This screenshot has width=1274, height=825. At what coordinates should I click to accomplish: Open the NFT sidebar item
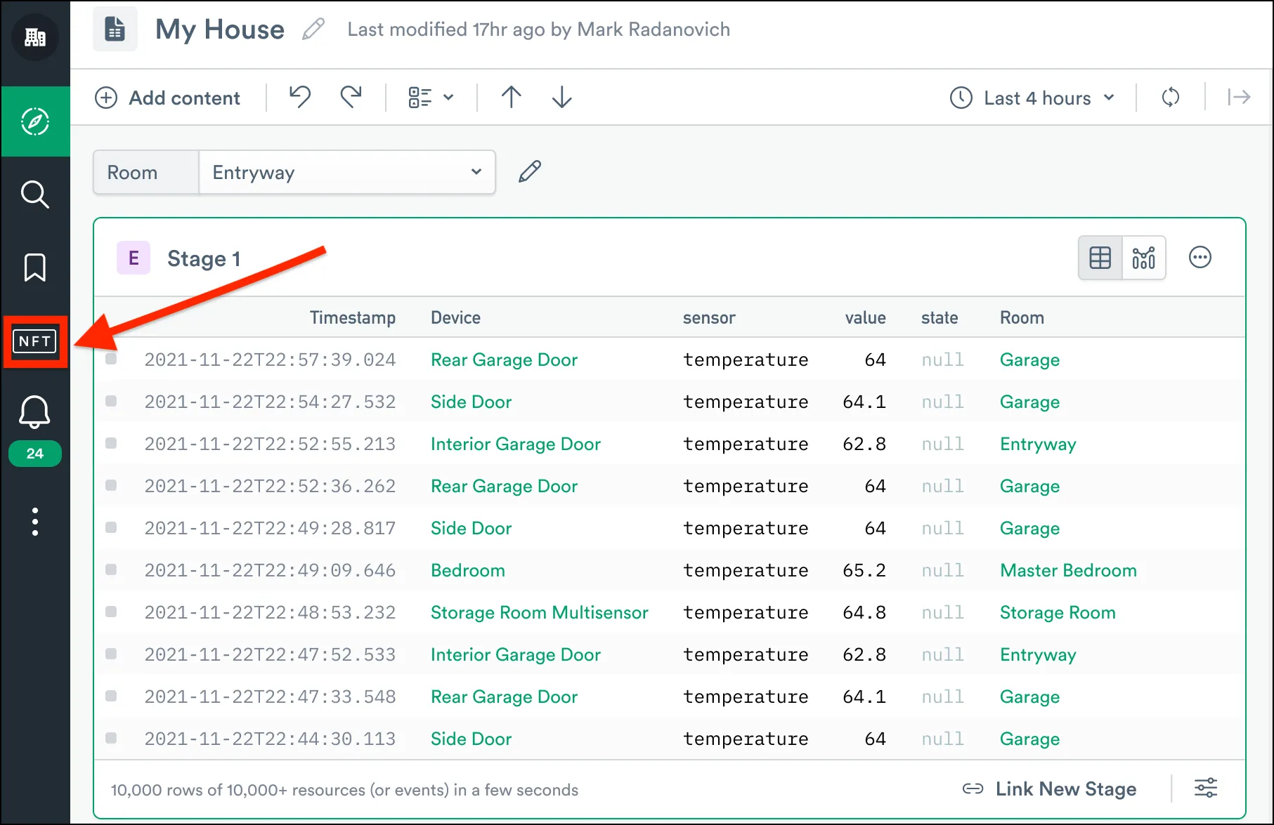click(x=35, y=341)
